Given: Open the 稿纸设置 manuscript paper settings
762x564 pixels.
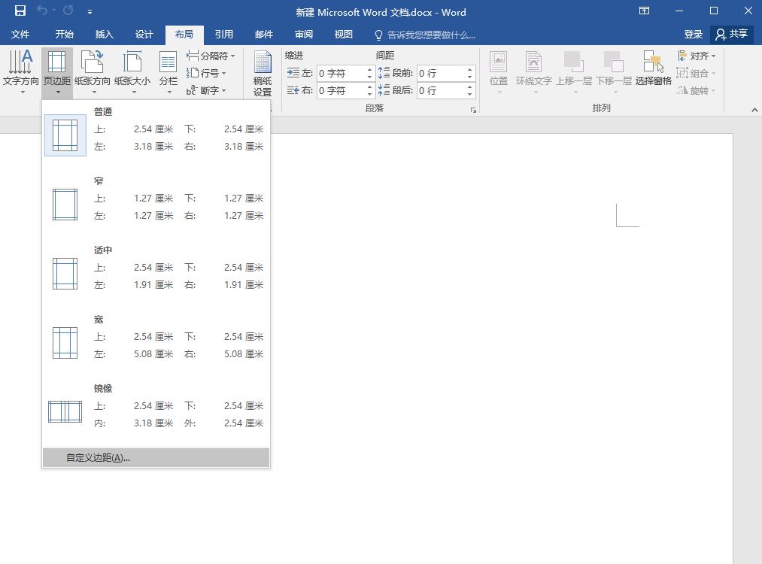Looking at the screenshot, I should [x=263, y=73].
